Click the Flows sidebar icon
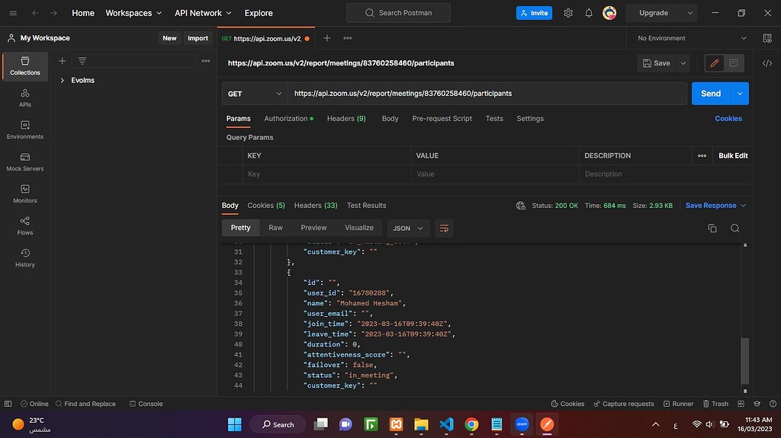Image resolution: width=781 pixels, height=438 pixels. pyautogui.click(x=25, y=225)
